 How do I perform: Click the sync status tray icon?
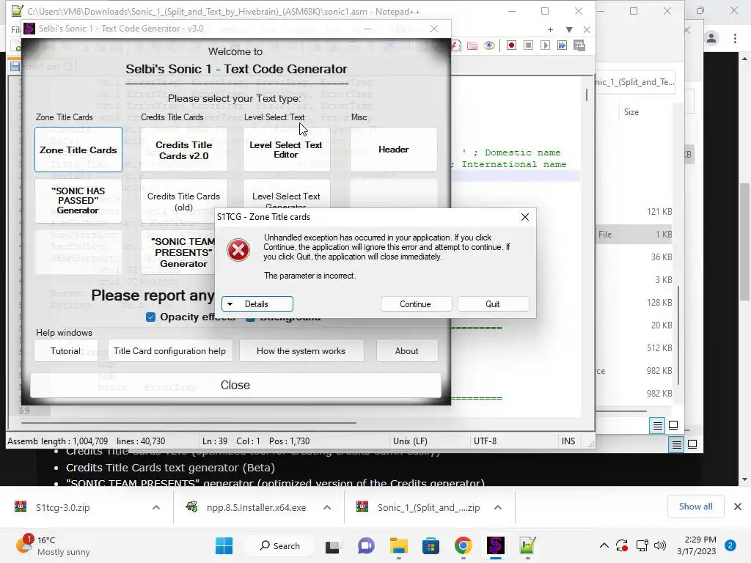pyautogui.click(x=622, y=545)
